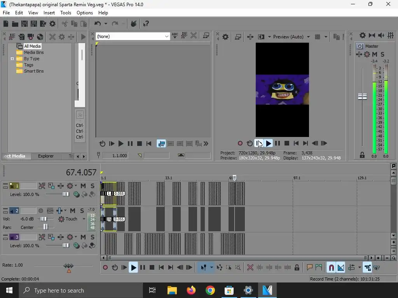Click the trimmer timecode field 1.1.000

pos(115,155)
